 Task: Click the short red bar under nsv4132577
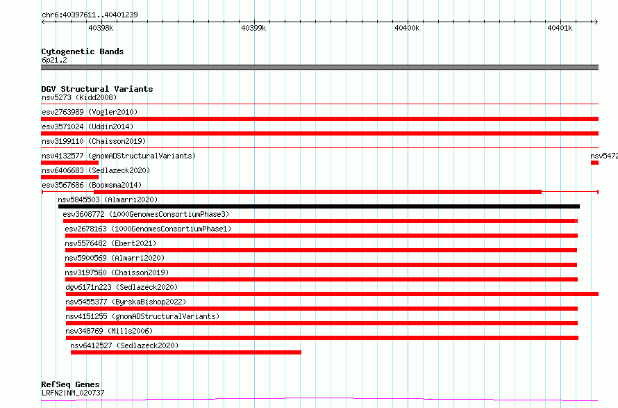tap(69, 163)
